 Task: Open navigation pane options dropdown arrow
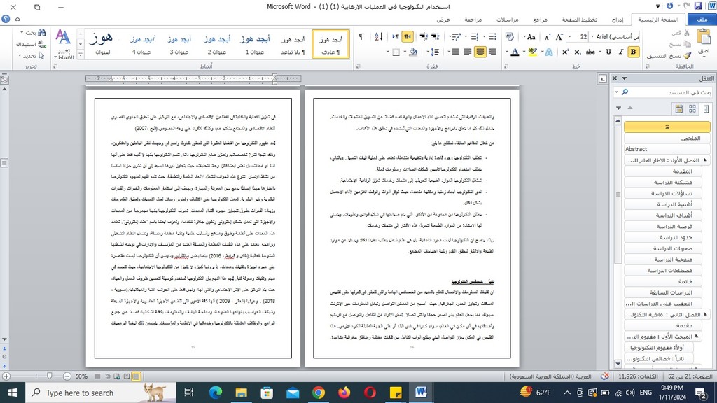pyautogui.click(x=624, y=78)
